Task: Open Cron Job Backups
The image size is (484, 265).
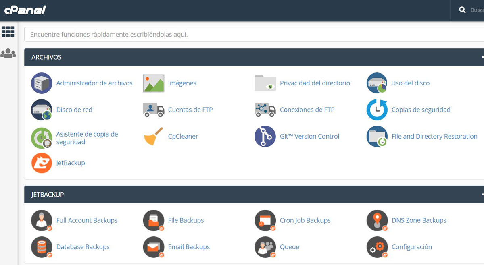Action: [305, 220]
